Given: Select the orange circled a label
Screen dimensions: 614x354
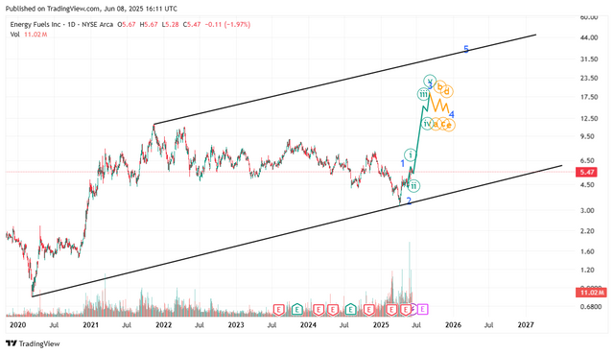Looking at the screenshot, I should click(436, 125).
